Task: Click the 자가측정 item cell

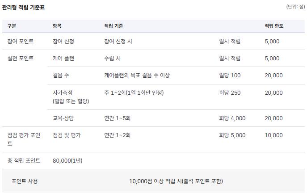Action: point(71,97)
